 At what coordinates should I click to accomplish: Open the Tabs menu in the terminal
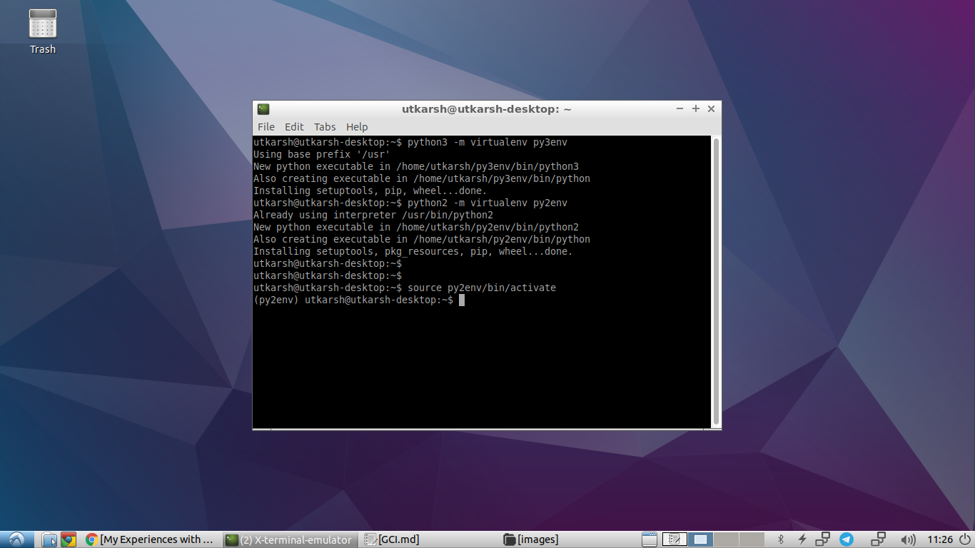[325, 126]
